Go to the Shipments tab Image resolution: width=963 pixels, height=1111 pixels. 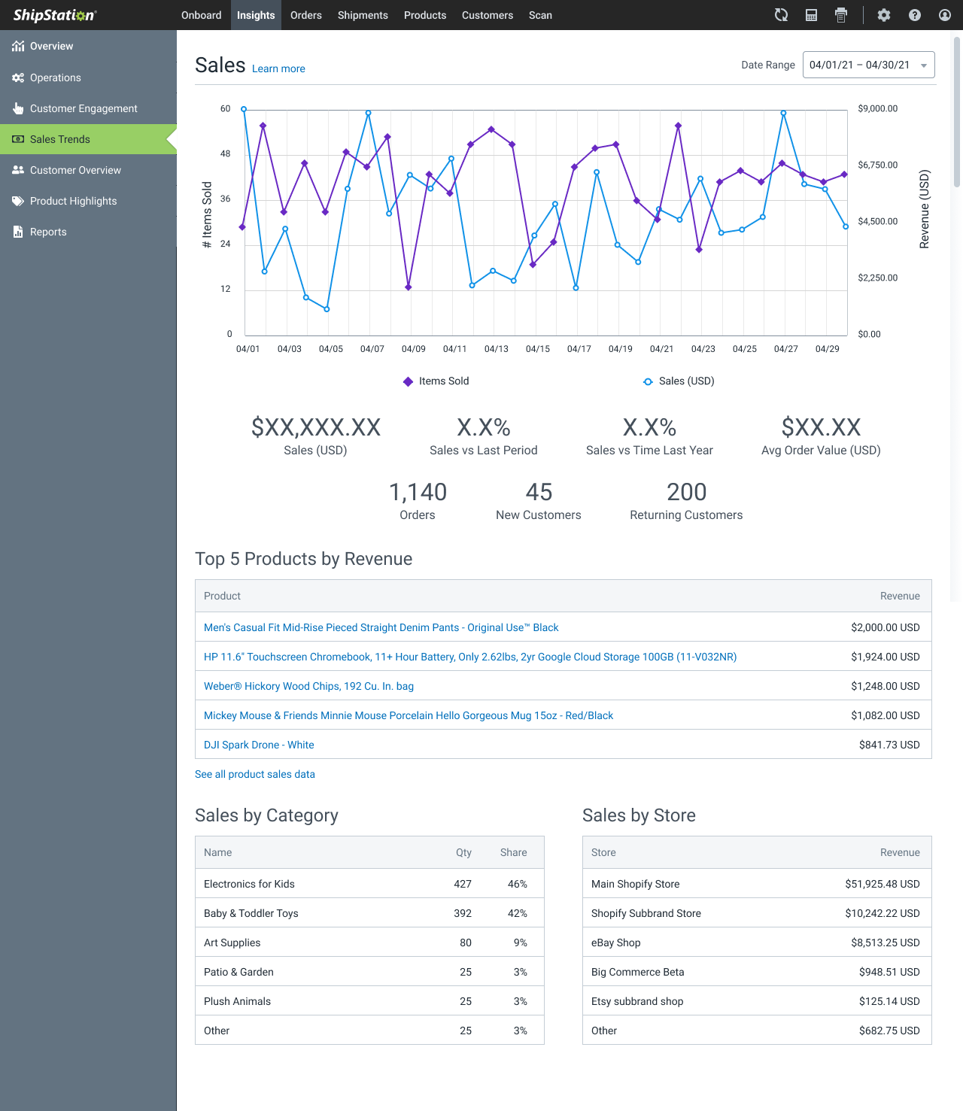363,15
